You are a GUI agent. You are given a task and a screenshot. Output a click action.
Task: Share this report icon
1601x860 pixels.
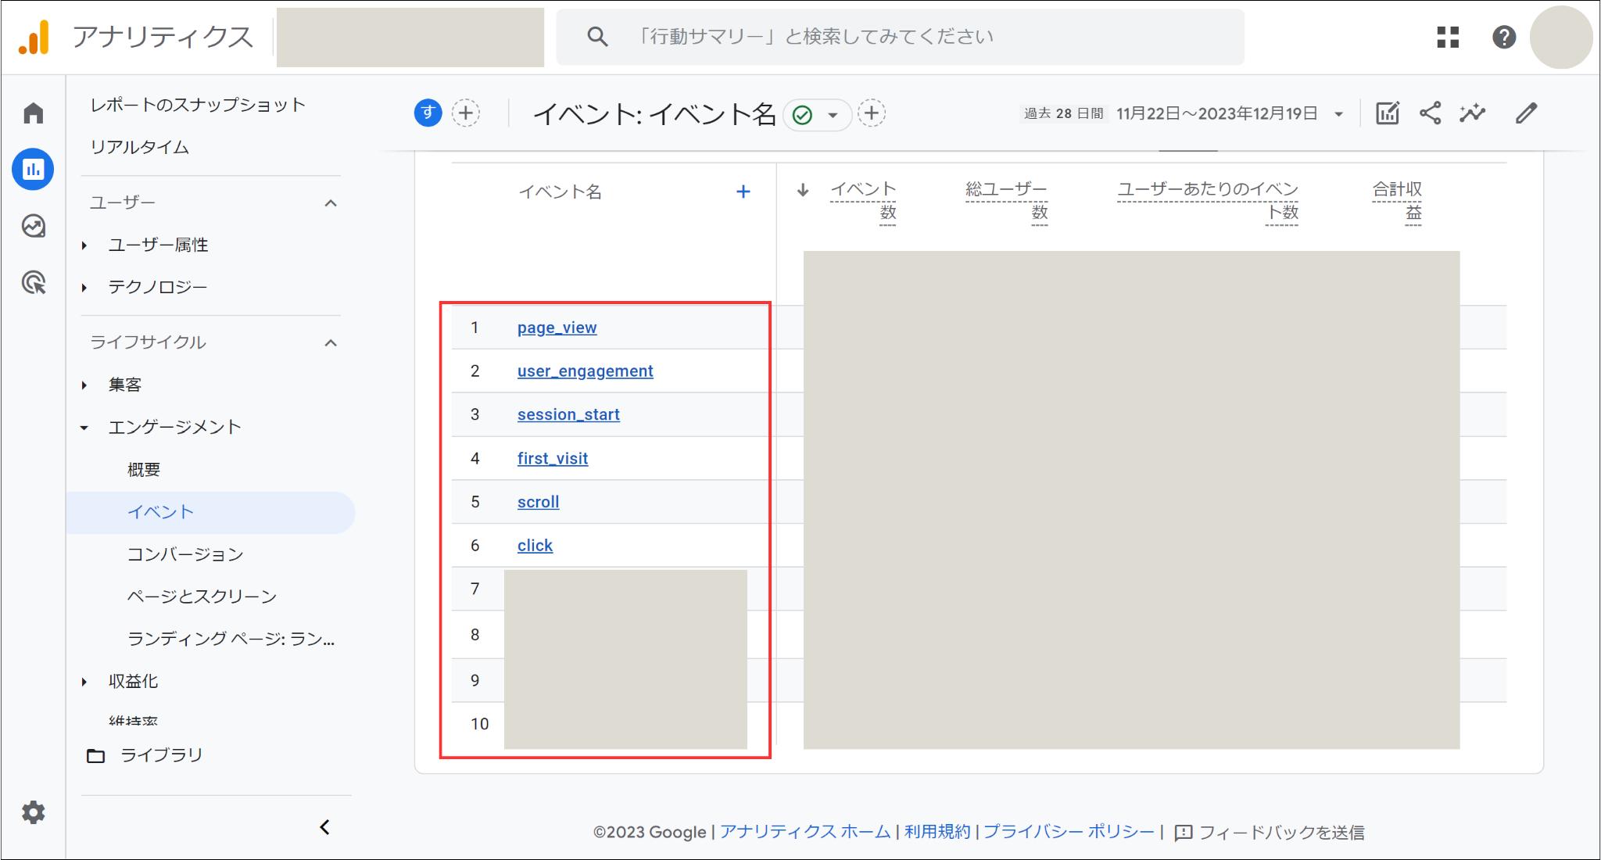1430,113
